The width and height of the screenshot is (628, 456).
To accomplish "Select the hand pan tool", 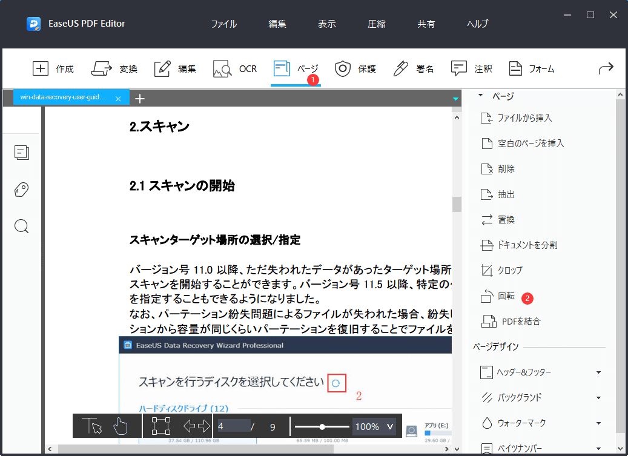I will [x=121, y=426].
